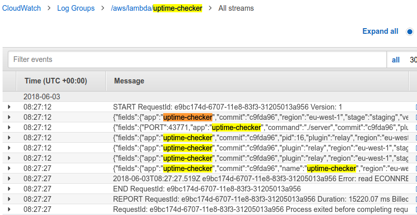Expand the Process exited before completing row
This screenshot has height=215, width=417.
pyautogui.click(x=9, y=209)
